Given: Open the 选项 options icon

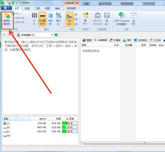Looking at the screenshot, I should coord(134,19).
